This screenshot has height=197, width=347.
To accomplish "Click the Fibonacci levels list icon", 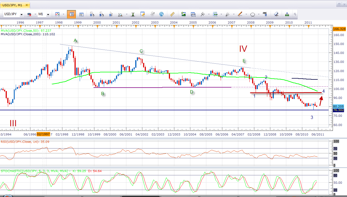I will click(x=215, y=14).
